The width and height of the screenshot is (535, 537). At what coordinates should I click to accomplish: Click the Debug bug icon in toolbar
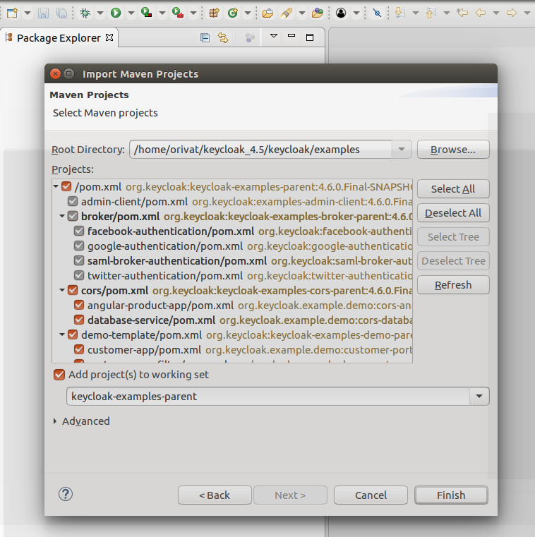(x=85, y=13)
